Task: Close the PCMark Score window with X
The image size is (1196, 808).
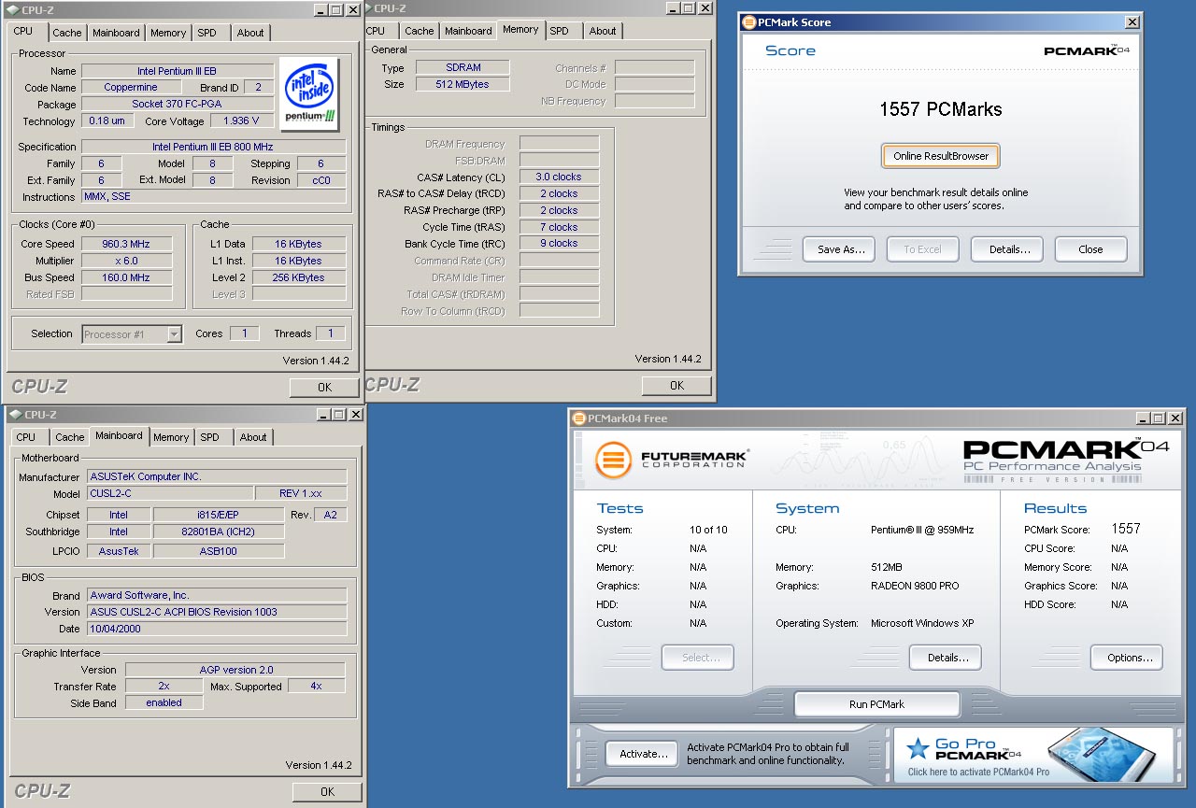Action: point(1132,22)
